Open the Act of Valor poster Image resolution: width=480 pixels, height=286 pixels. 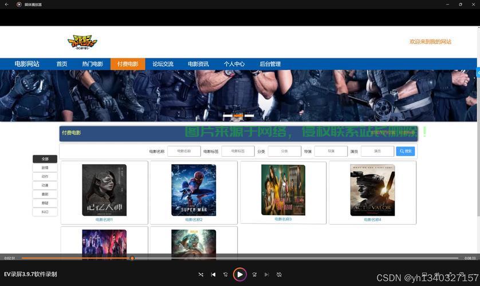pos(372,190)
